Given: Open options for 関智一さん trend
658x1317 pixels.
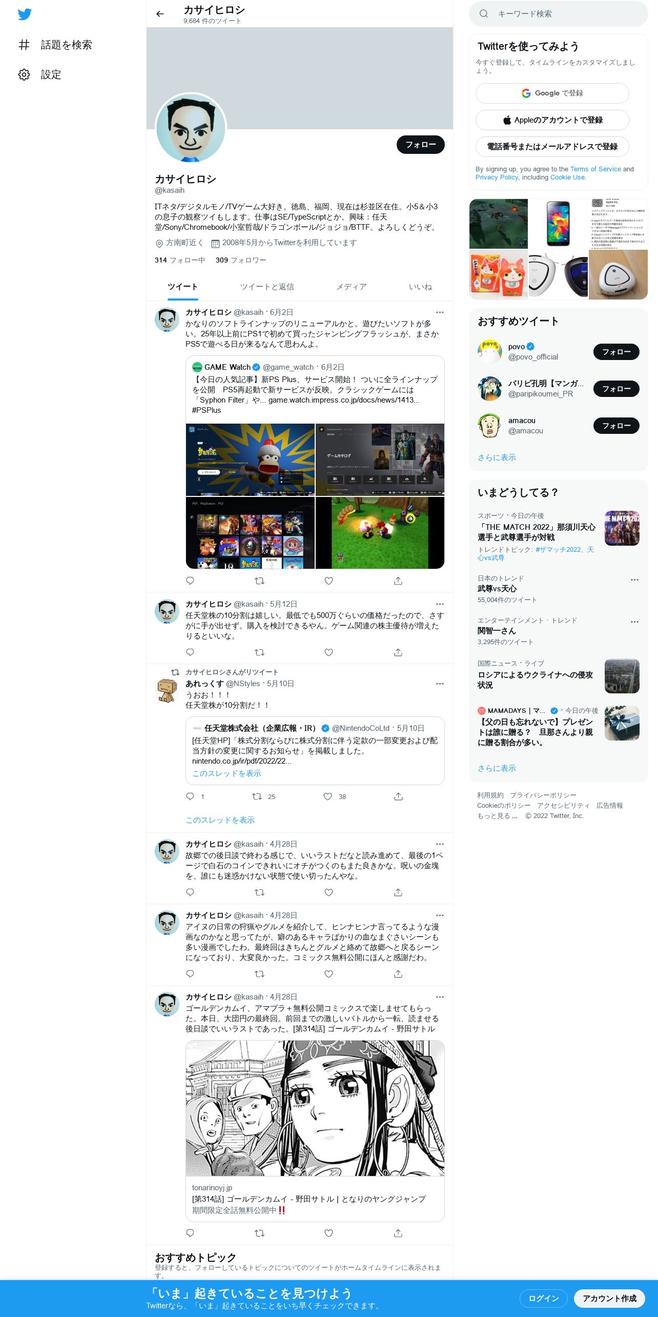Looking at the screenshot, I should pyautogui.click(x=634, y=622).
